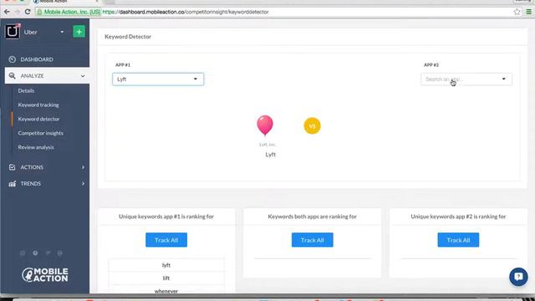Click the Analyze magnifier icon
Image resolution: width=535 pixels, height=301 pixels.
point(12,76)
